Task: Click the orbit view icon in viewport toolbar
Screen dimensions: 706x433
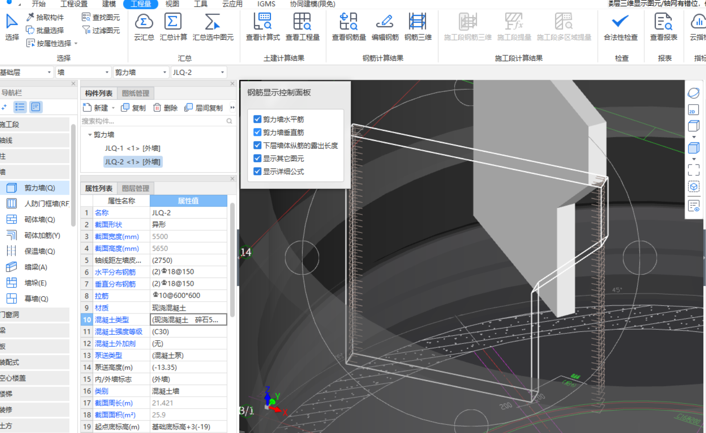Action: pyautogui.click(x=693, y=93)
